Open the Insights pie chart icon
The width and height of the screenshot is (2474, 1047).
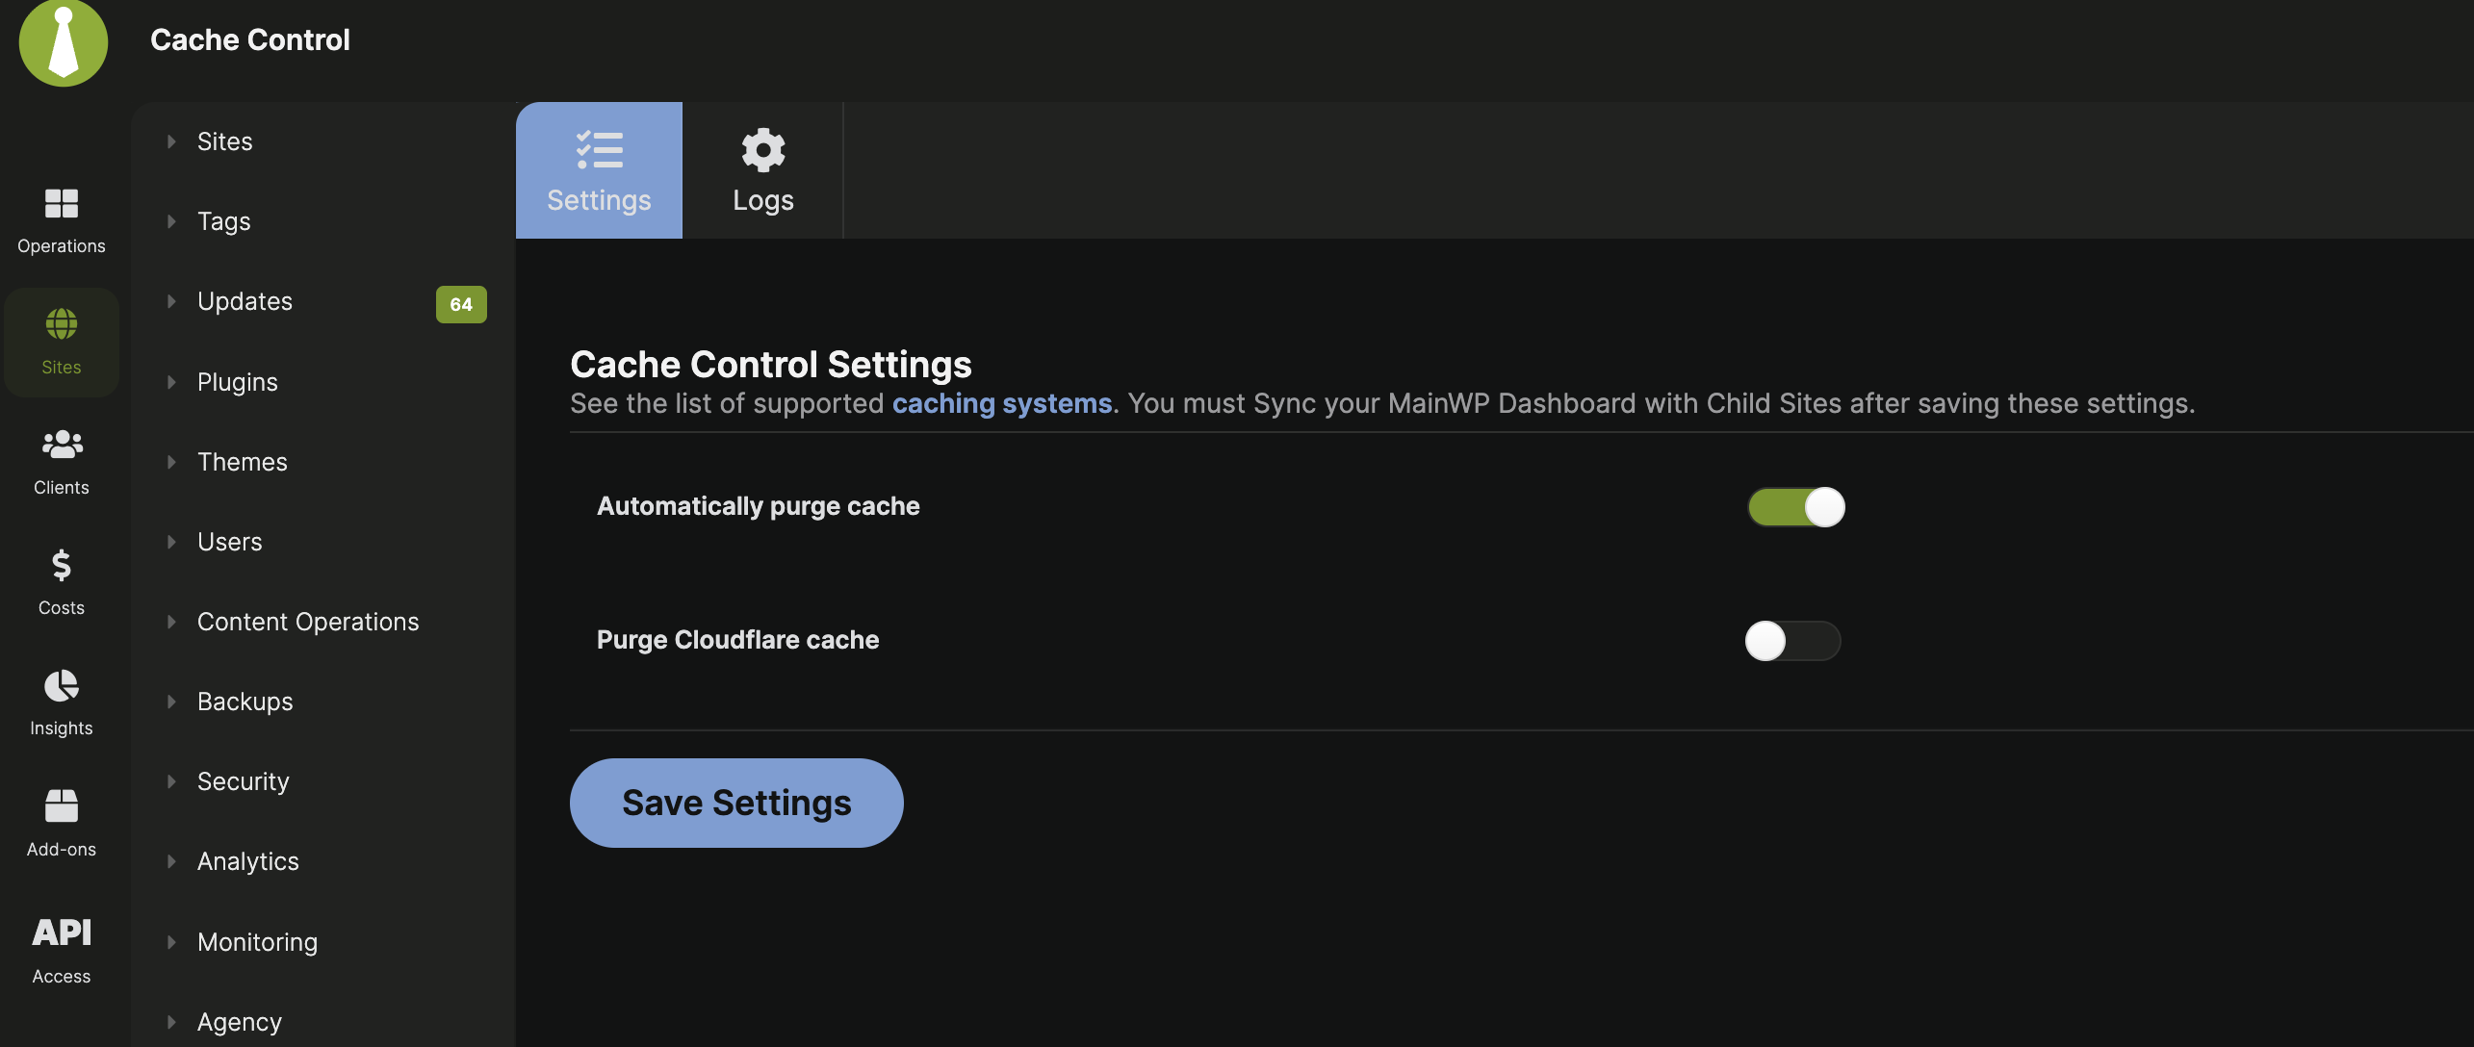tap(62, 685)
